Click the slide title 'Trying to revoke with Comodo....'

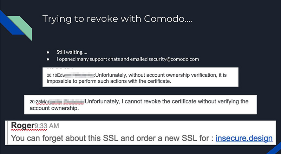coord(117,19)
